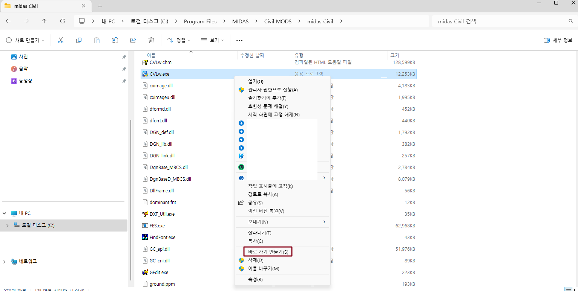Click the Cut scissors icon in the toolbar
This screenshot has width=578, height=291.
pyautogui.click(x=61, y=40)
